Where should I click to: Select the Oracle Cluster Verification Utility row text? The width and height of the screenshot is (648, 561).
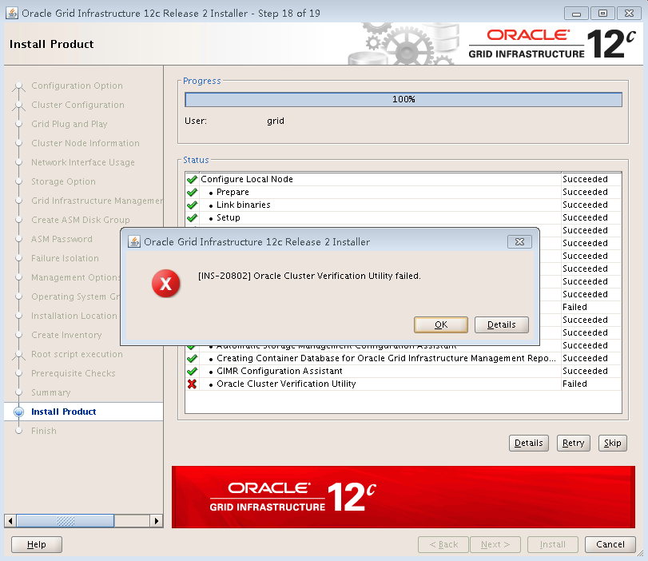286,384
